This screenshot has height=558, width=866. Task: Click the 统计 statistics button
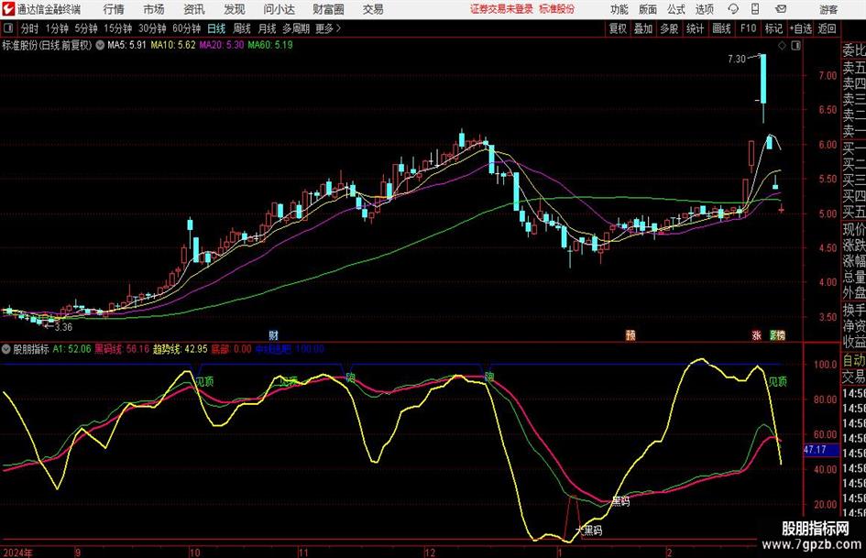click(x=695, y=28)
